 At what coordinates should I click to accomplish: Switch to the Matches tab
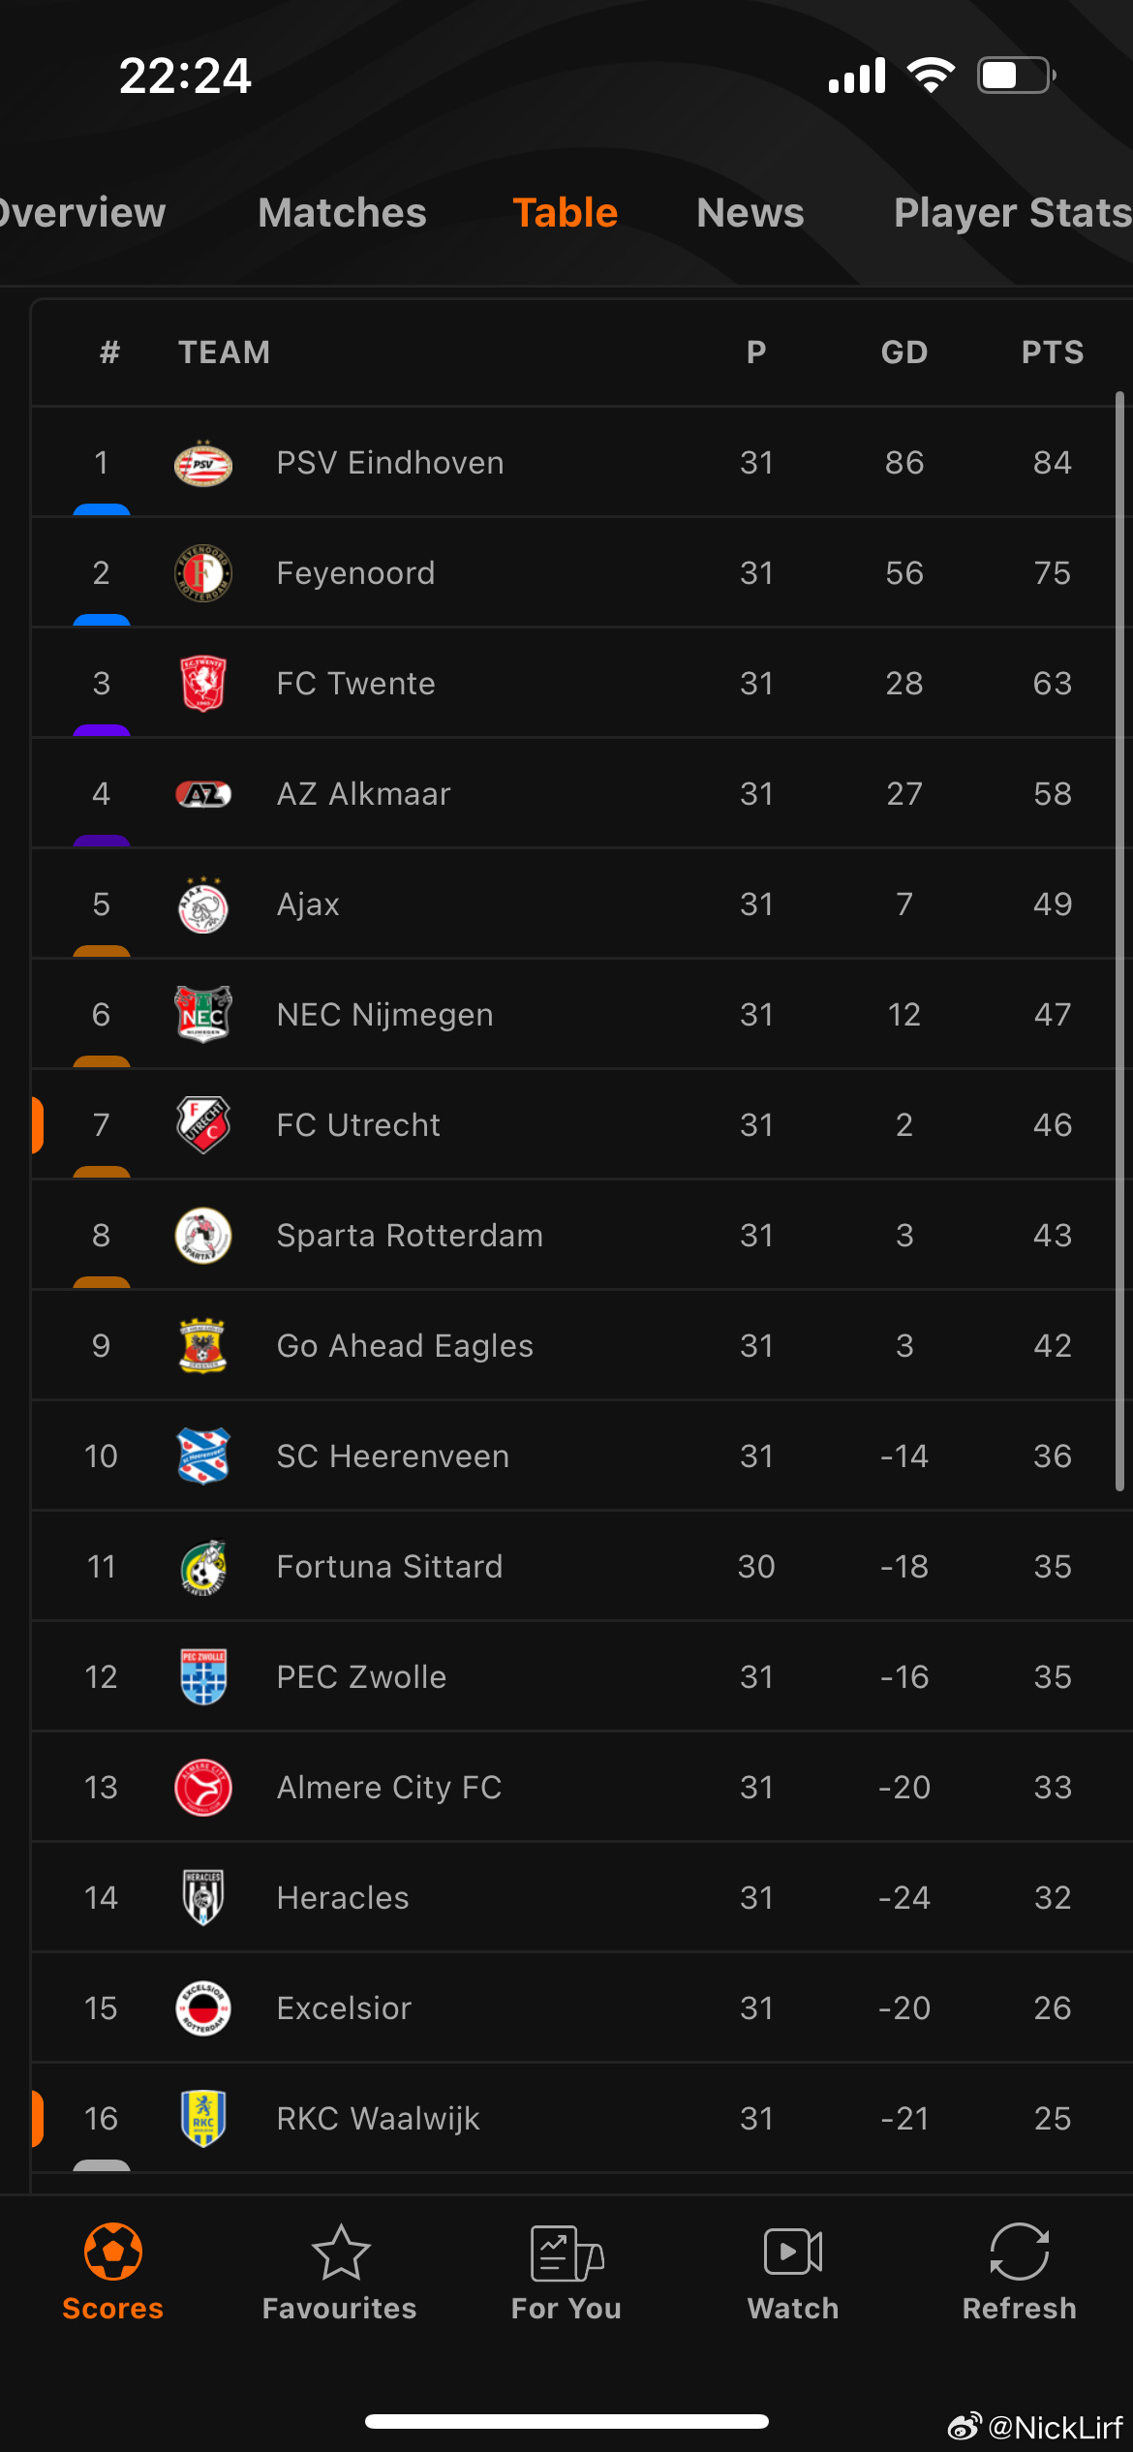[342, 212]
